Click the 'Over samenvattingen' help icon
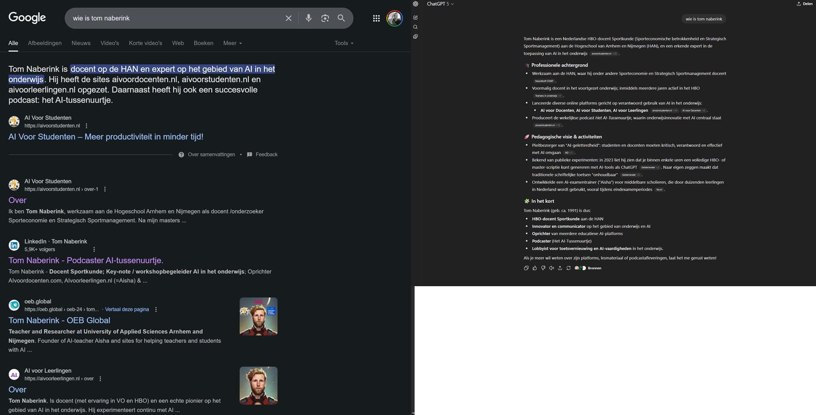This screenshot has height=415, width=816. [x=181, y=154]
